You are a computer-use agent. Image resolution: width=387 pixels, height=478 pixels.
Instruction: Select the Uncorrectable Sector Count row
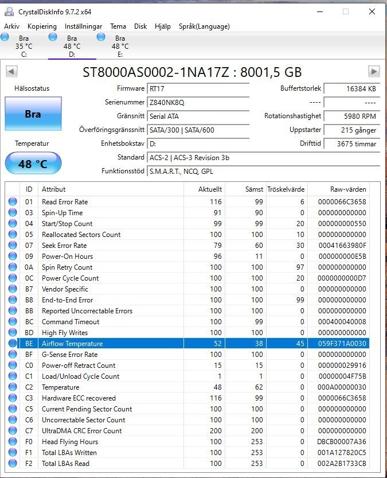(x=187, y=420)
